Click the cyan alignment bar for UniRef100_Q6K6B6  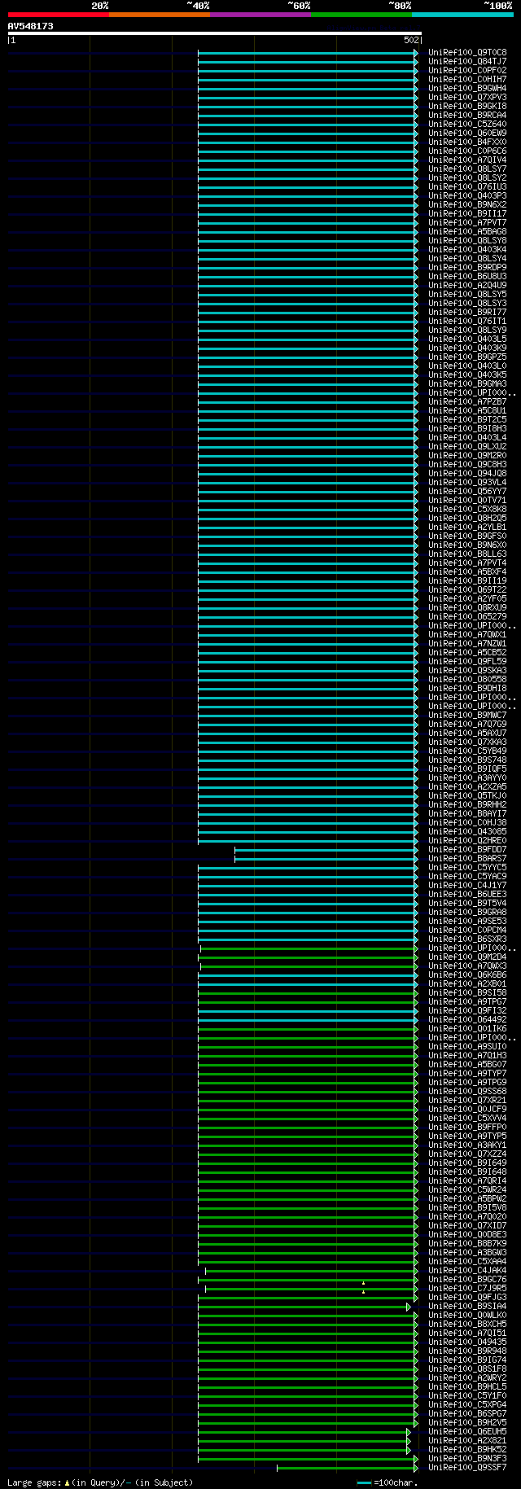coord(306,975)
